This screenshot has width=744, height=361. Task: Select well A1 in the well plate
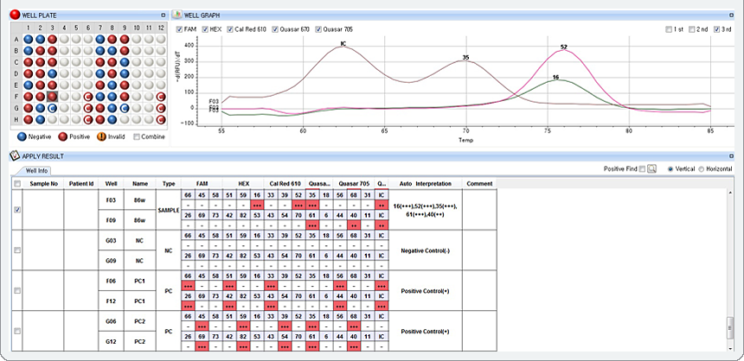(29, 40)
